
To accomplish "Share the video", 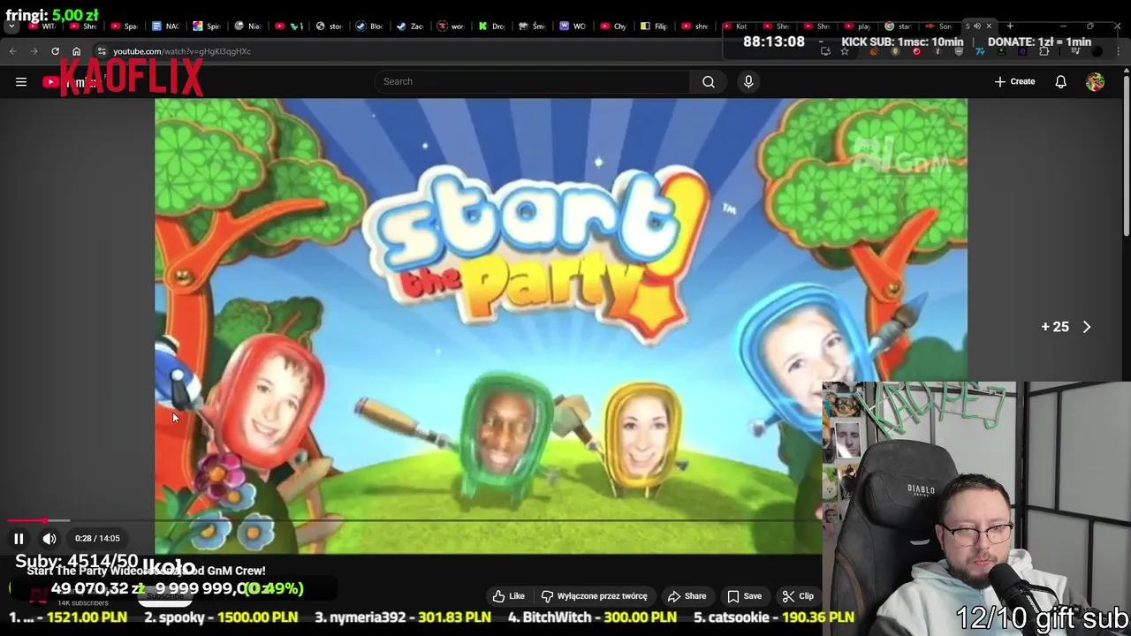I will 687,596.
